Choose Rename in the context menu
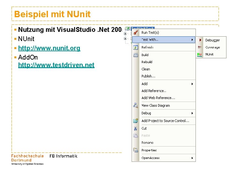The image size is (230, 172). pyautogui.click(x=164, y=143)
